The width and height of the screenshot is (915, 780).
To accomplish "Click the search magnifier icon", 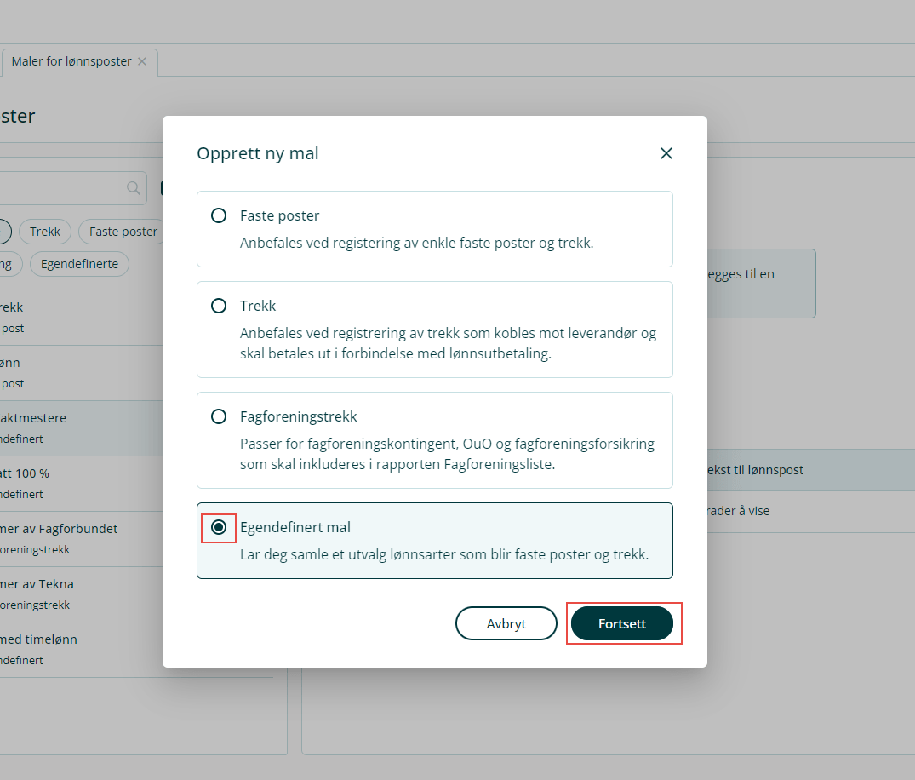I will coord(133,188).
